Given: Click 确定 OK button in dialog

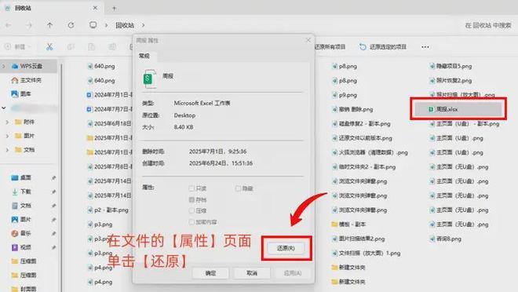Looking at the screenshot, I should click(x=210, y=273).
